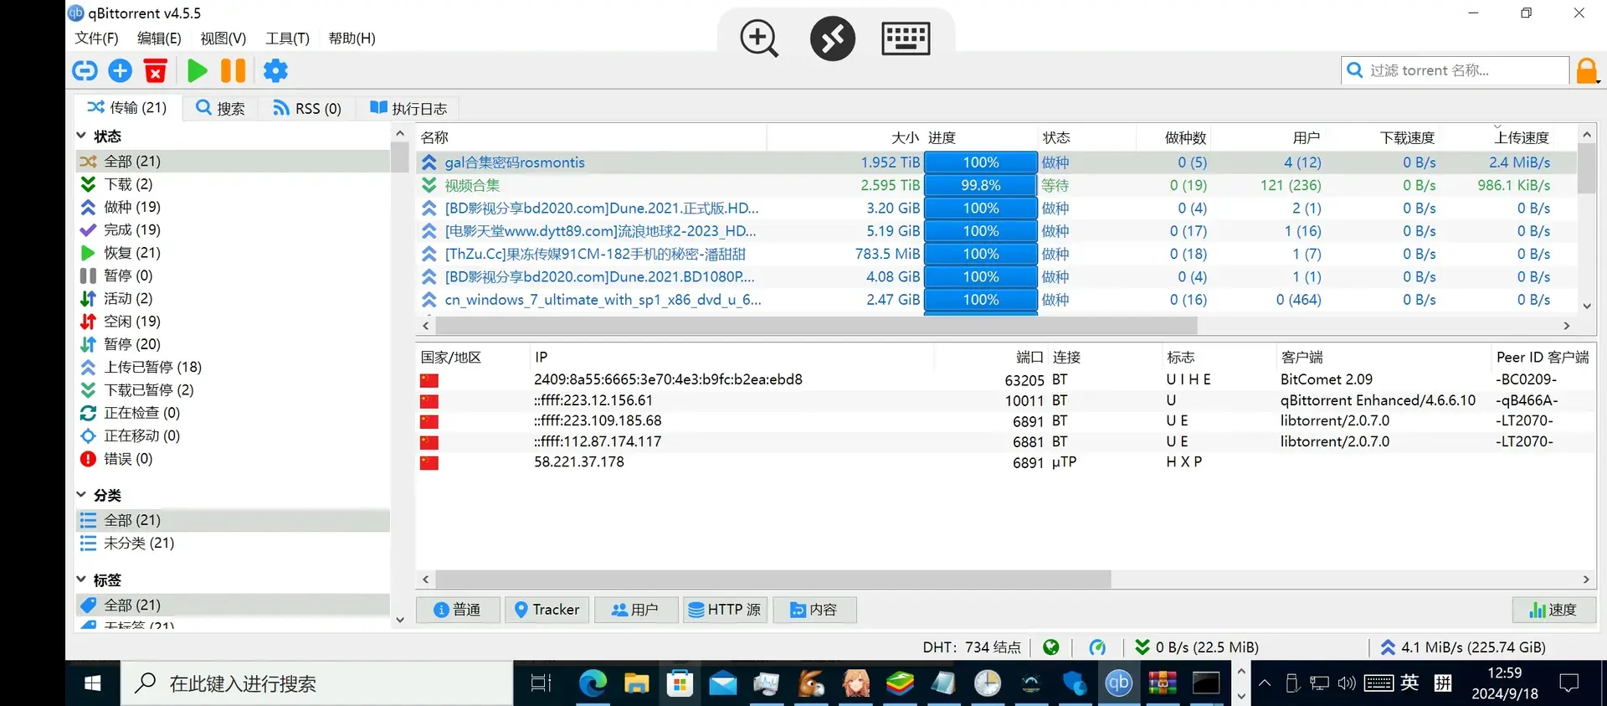Click the HTTP 源 button
The image size is (1607, 706).
pos(725,610)
